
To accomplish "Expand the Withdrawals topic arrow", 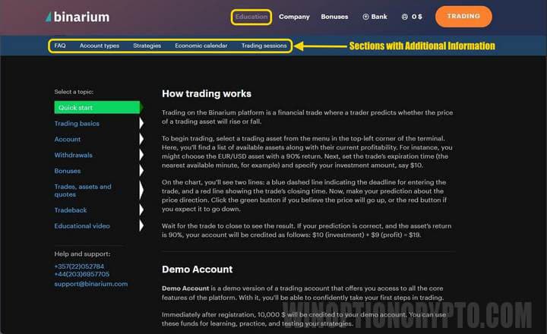I will click(141, 156).
